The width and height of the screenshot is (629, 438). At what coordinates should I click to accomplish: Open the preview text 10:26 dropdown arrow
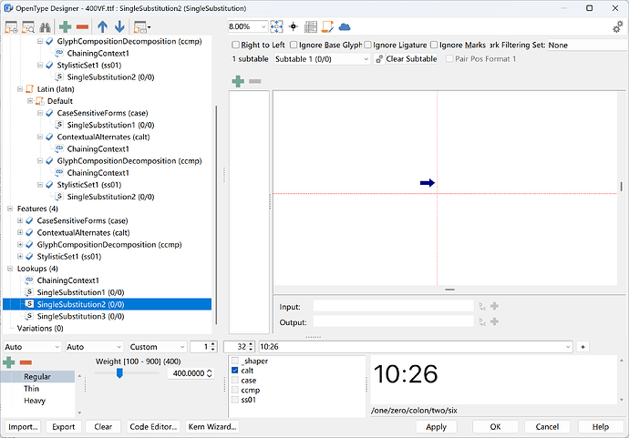tap(568, 347)
